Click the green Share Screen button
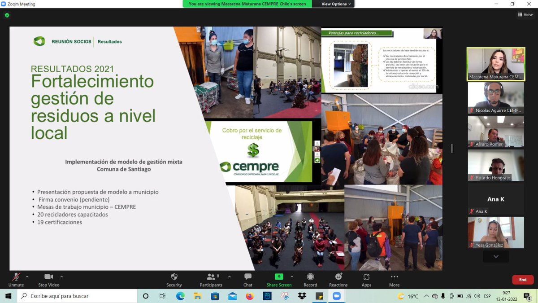This screenshot has height=303, width=538. tap(279, 280)
